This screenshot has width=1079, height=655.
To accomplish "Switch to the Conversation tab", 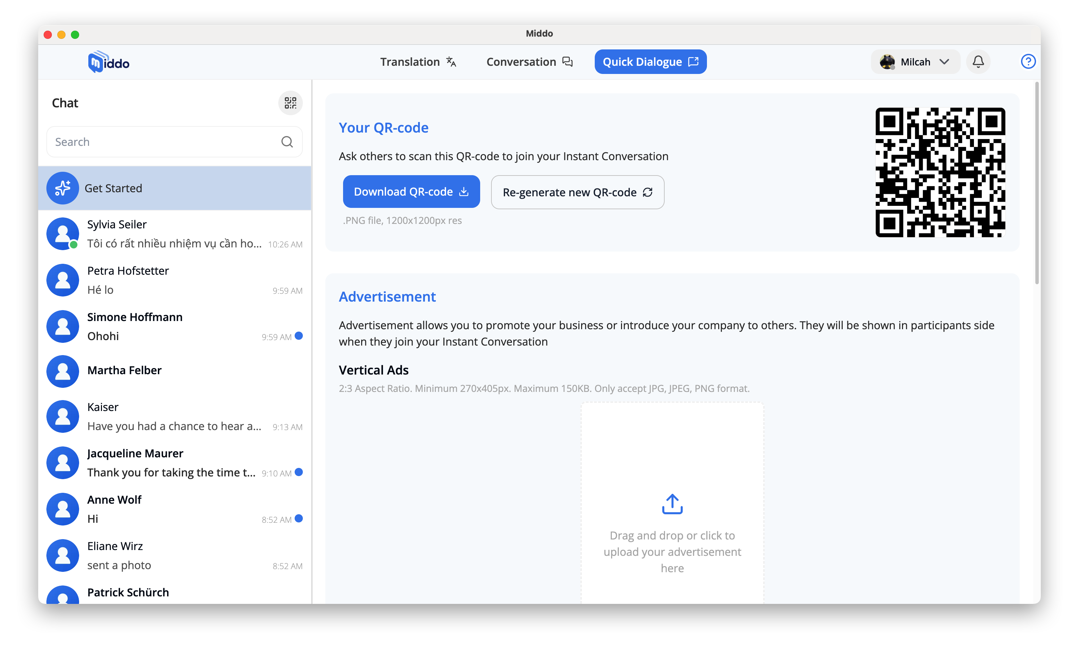I will tap(529, 62).
